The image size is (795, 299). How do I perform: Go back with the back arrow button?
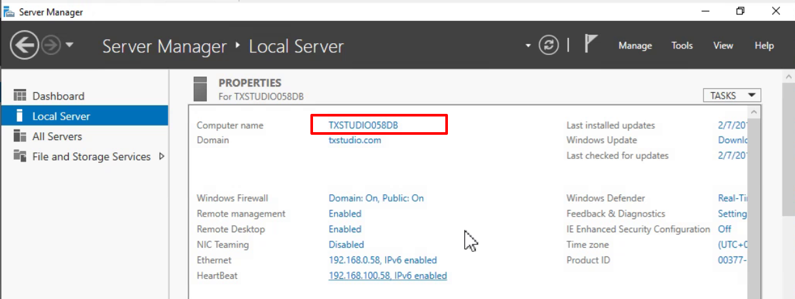click(24, 45)
